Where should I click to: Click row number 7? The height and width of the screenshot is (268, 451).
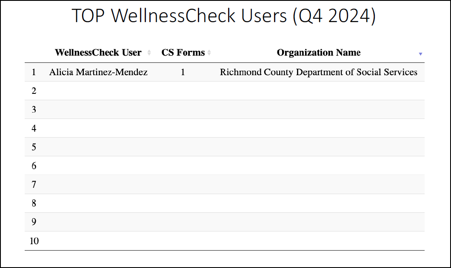34,184
